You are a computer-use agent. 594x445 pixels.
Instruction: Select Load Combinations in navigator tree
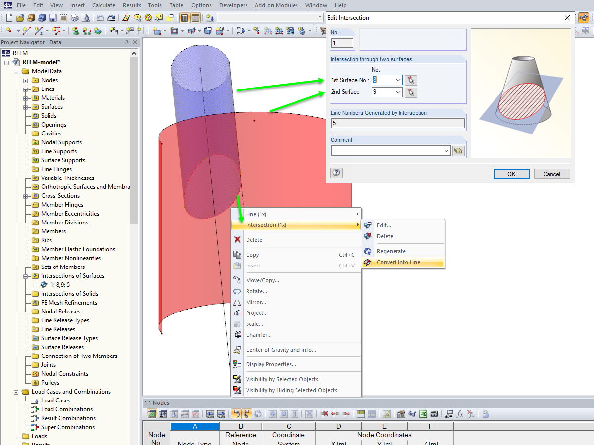[67, 409]
